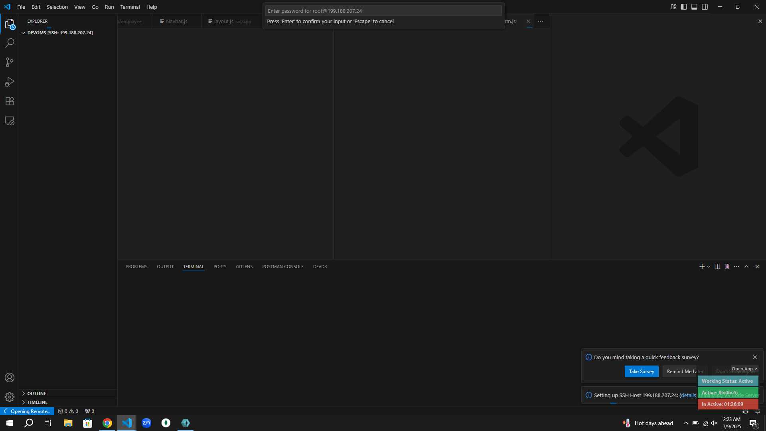Viewport: 766px width, 431px height.
Task: Expand the TIMELINE section
Action: [x=68, y=402]
